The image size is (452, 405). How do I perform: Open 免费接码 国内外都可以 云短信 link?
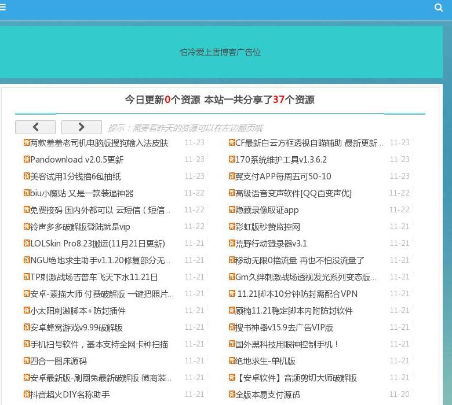coord(100,210)
